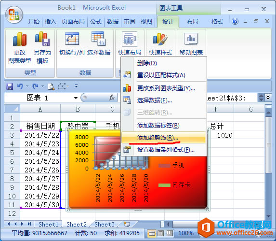Switch to page layout view in status bar
276x241 pixels.
[x=160, y=233]
